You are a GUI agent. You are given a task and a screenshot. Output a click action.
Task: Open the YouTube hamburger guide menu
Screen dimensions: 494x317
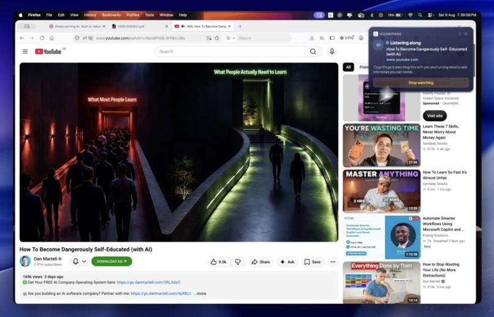point(25,51)
